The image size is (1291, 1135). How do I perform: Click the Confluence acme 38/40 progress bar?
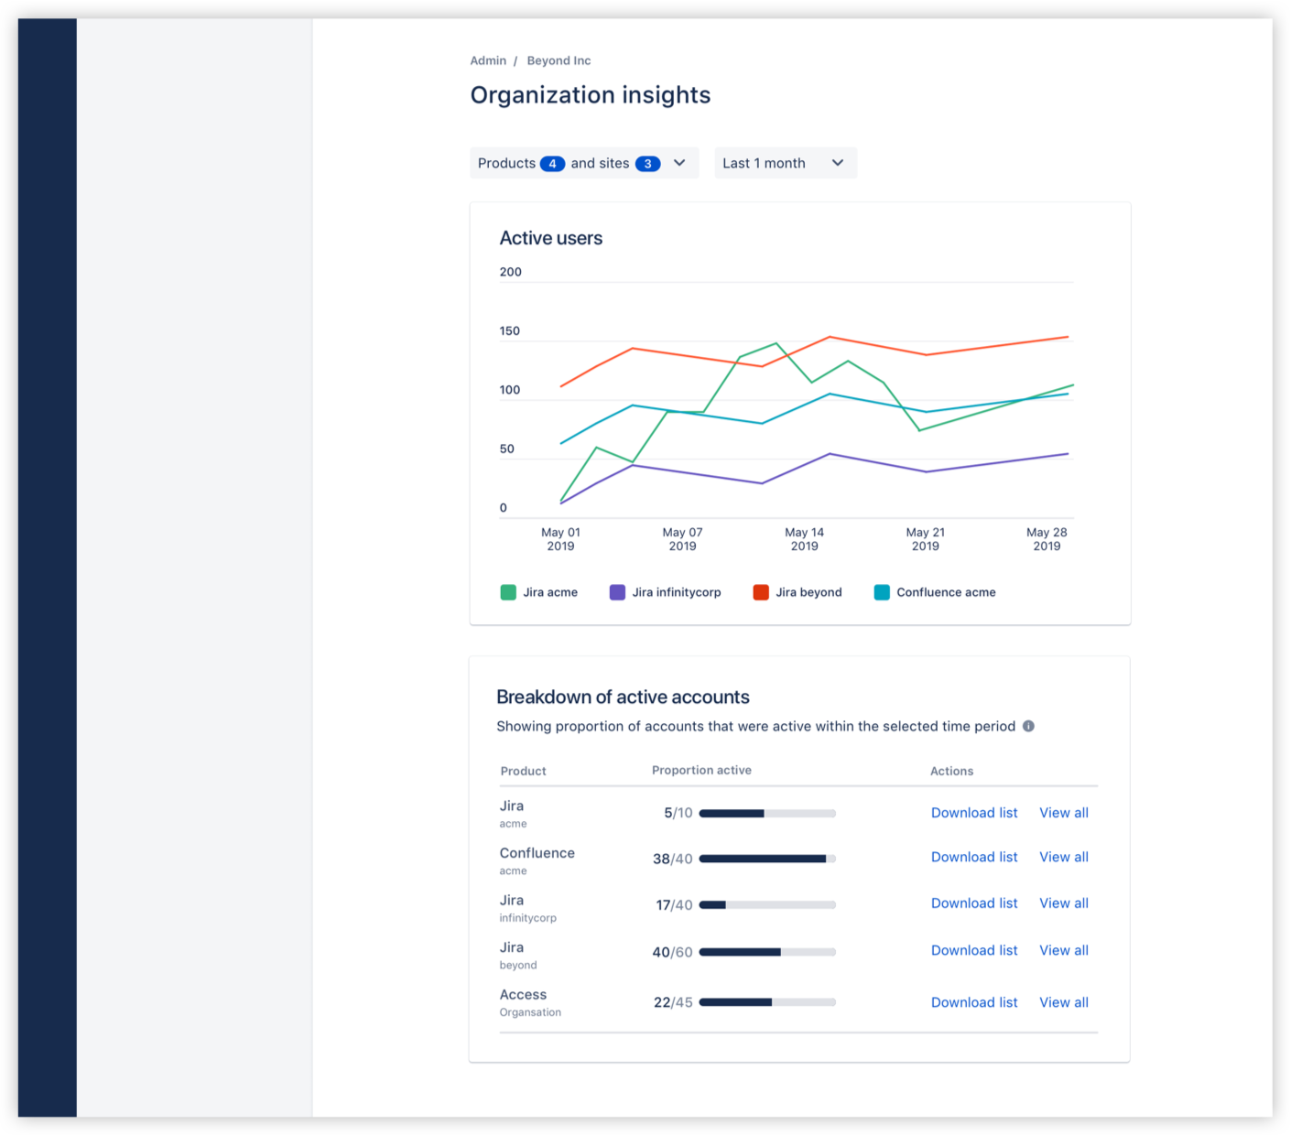[767, 859]
